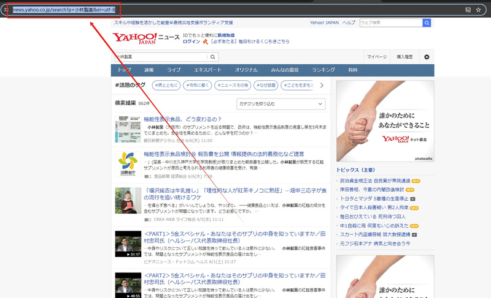
Task: Open the 能登半島被災地支援ボランティア link
Action: coord(173,23)
